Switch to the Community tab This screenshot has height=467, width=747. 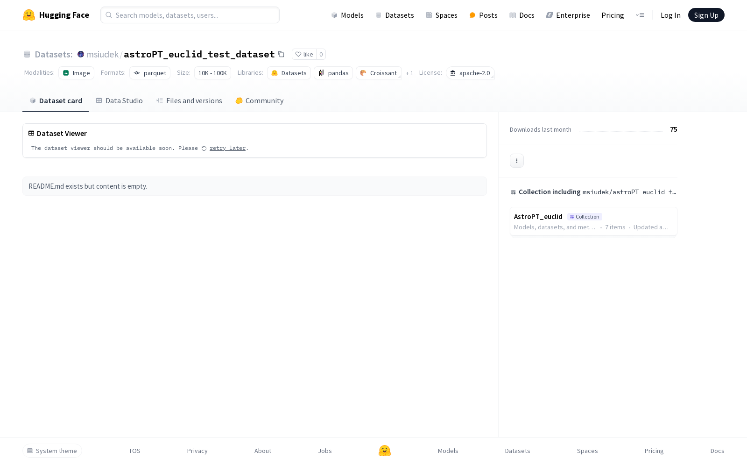point(260,100)
